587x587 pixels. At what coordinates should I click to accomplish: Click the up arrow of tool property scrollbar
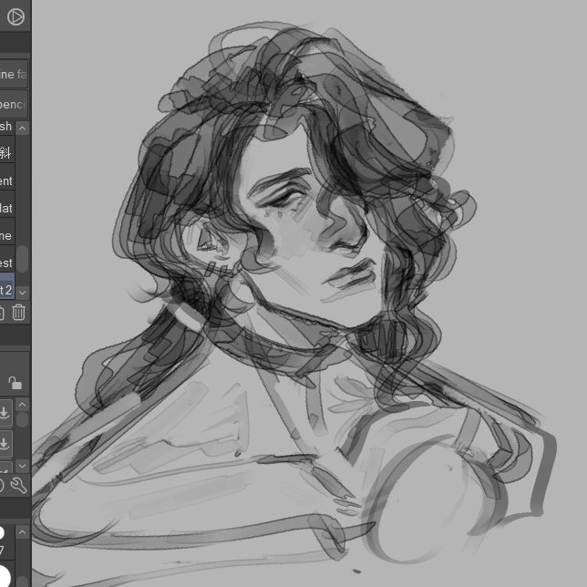pos(23,405)
